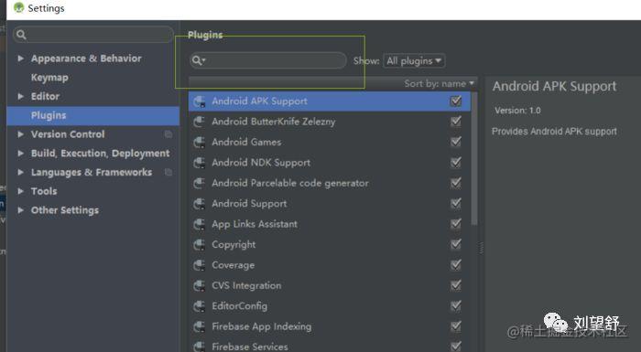641x352 pixels.
Task: Expand the Tools settings section
Action: (x=20, y=191)
